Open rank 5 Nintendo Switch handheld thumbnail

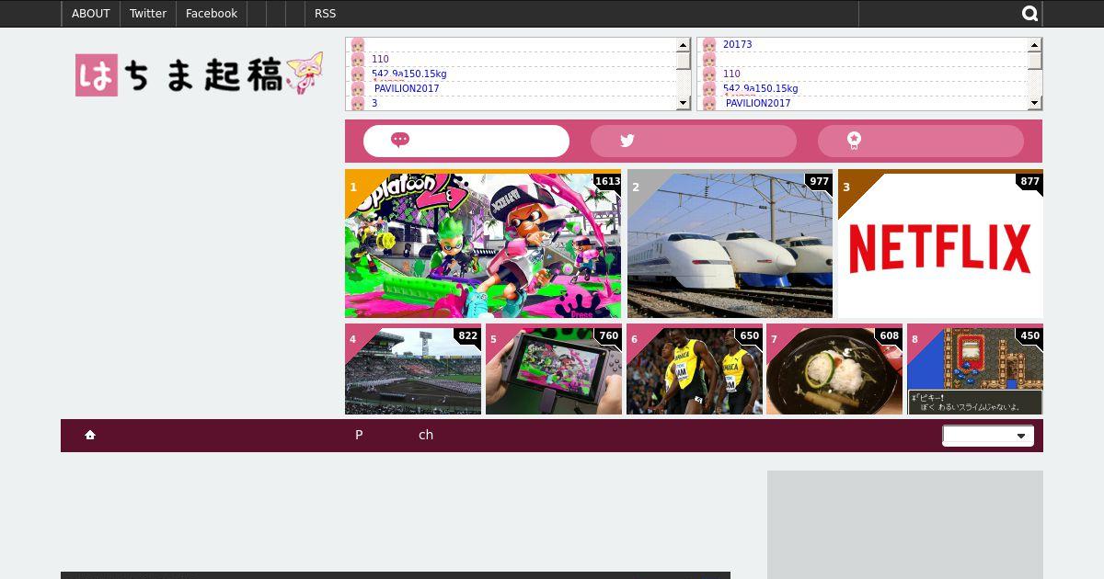tap(554, 369)
